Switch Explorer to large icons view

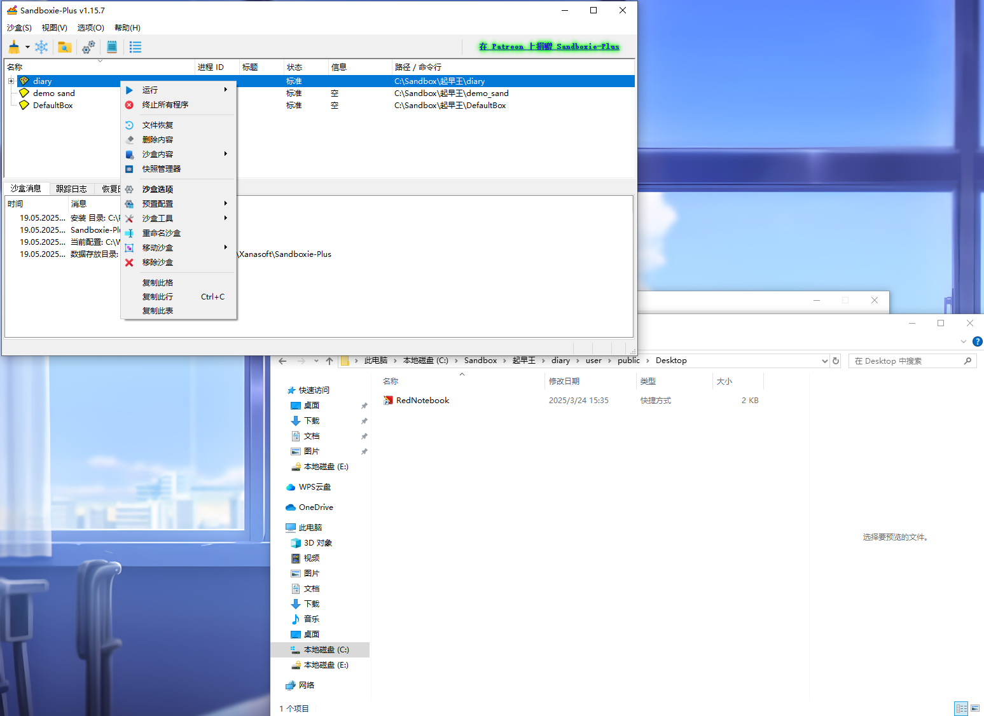click(975, 708)
